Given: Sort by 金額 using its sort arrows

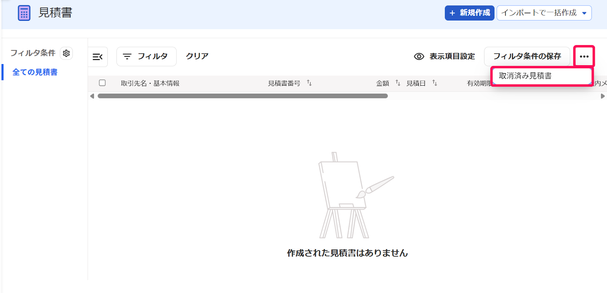Looking at the screenshot, I should 398,83.
